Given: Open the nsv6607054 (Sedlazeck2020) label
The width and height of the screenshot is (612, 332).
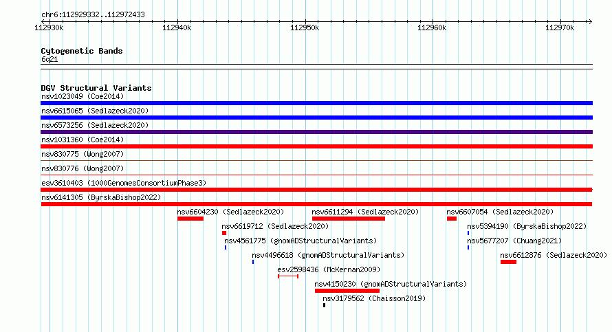Looking at the screenshot, I should [x=500, y=212].
